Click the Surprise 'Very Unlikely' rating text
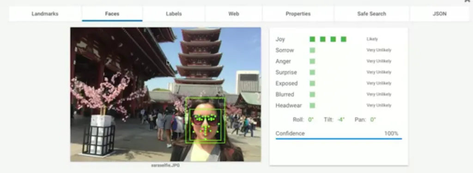This screenshot has width=473, height=173. pos(379,72)
